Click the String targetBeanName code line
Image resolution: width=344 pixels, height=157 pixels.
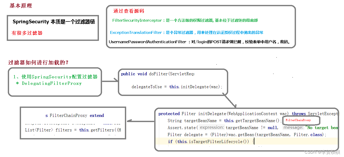coord(225,121)
